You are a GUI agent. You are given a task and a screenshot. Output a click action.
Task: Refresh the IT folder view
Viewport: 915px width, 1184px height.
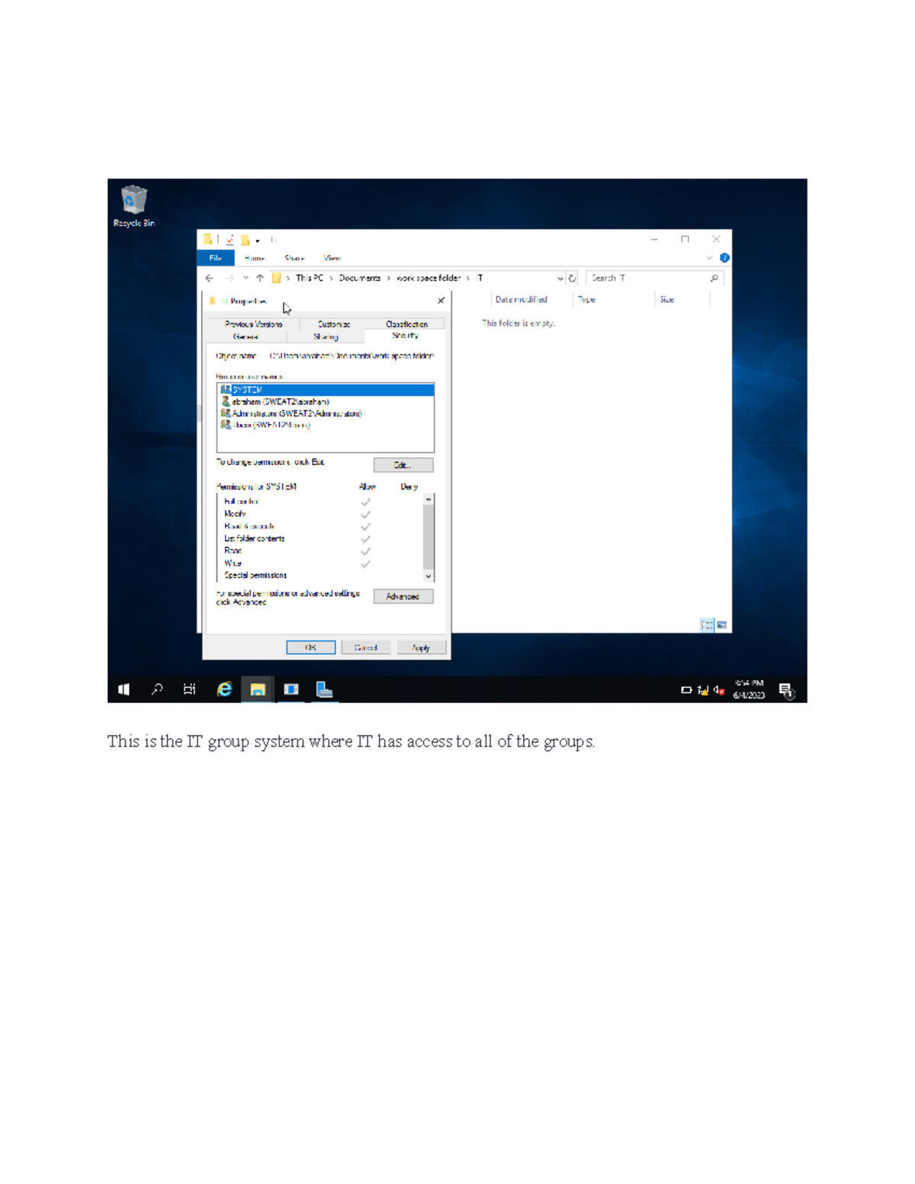[x=573, y=278]
